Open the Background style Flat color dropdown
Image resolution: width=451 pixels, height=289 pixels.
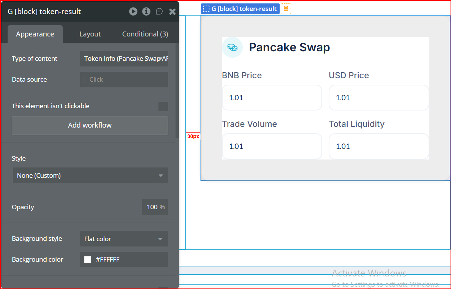pyautogui.click(x=124, y=239)
